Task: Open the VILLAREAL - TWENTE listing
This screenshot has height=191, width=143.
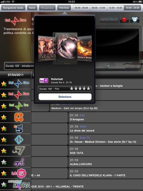Action: [87, 184]
